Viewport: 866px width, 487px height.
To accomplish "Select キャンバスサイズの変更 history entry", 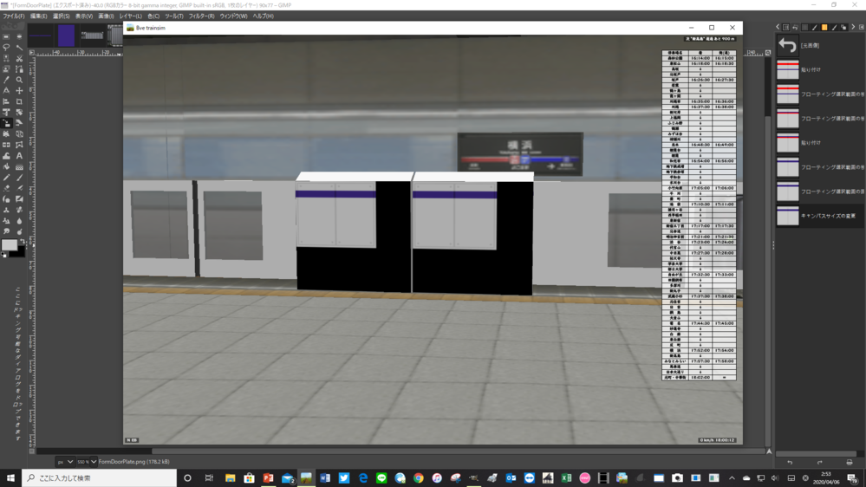I will 821,216.
